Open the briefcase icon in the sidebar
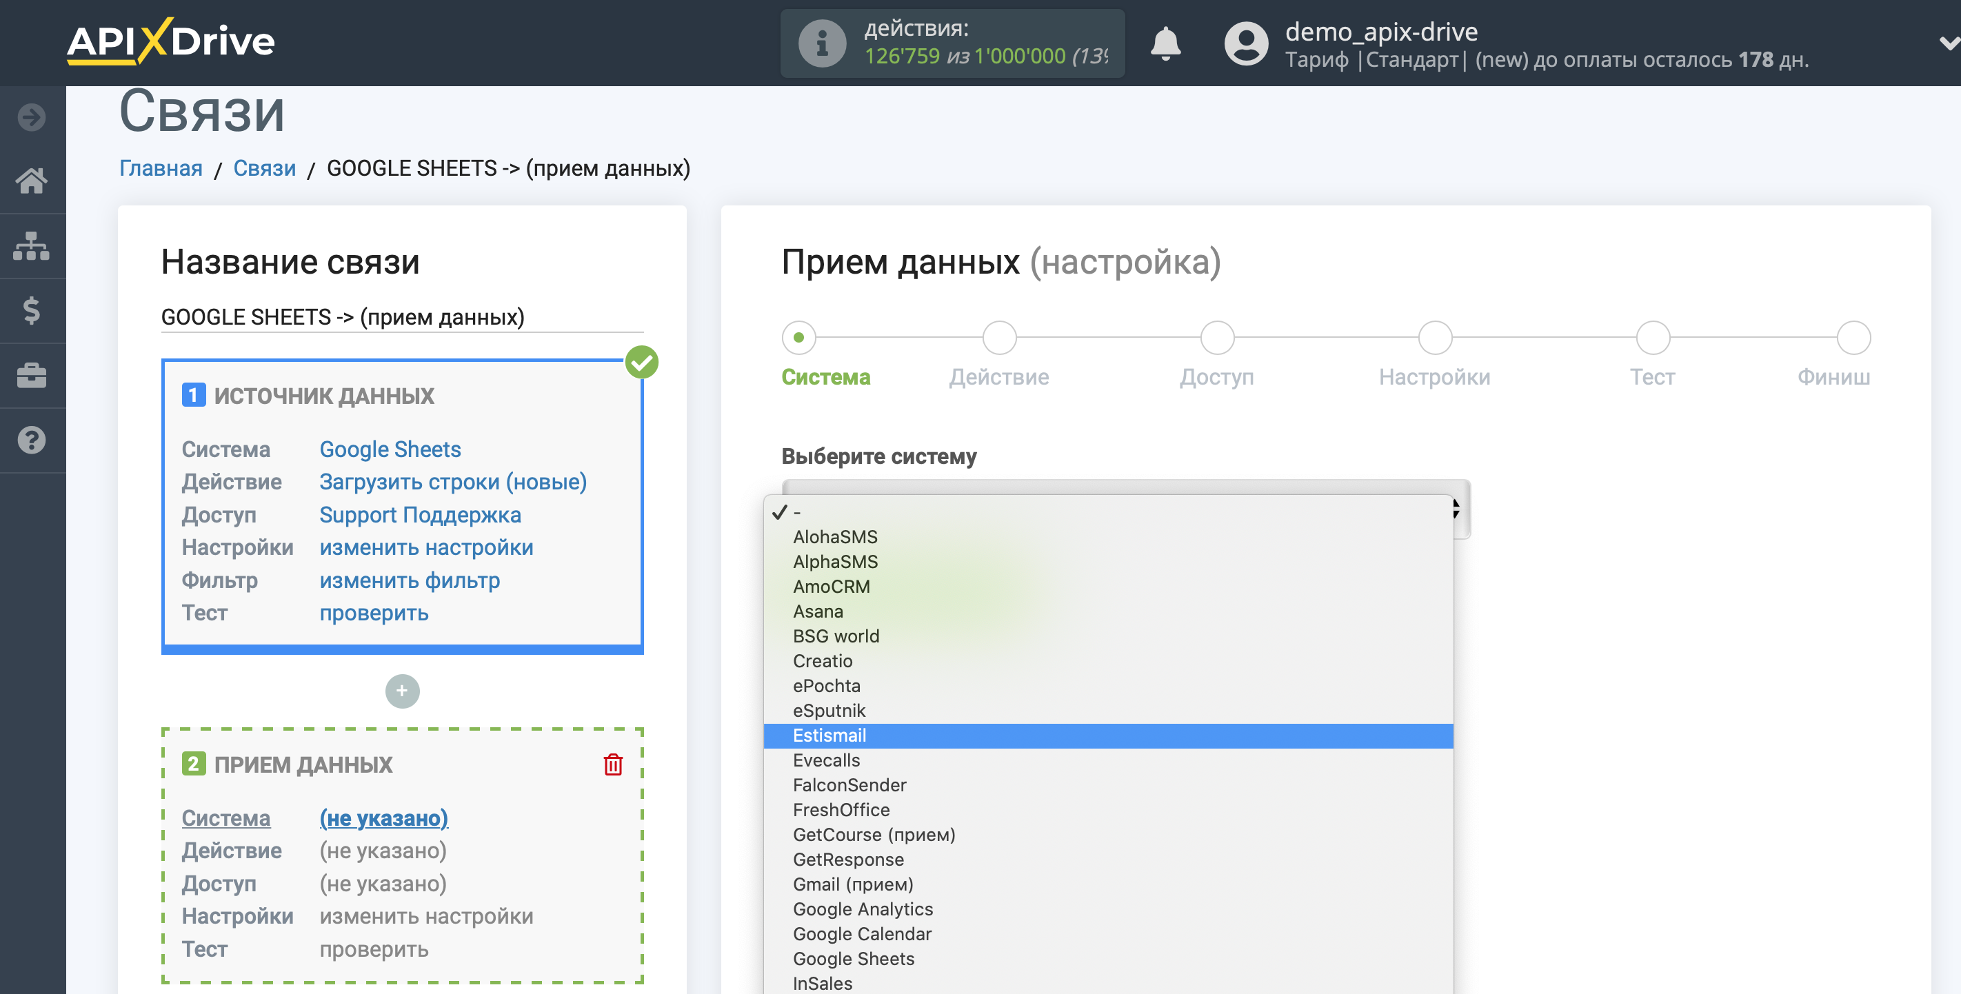 tap(31, 375)
